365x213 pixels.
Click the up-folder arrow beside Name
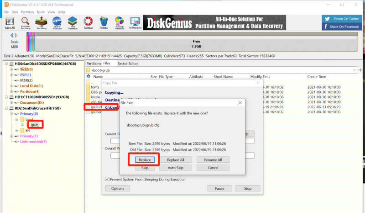click(89, 76)
